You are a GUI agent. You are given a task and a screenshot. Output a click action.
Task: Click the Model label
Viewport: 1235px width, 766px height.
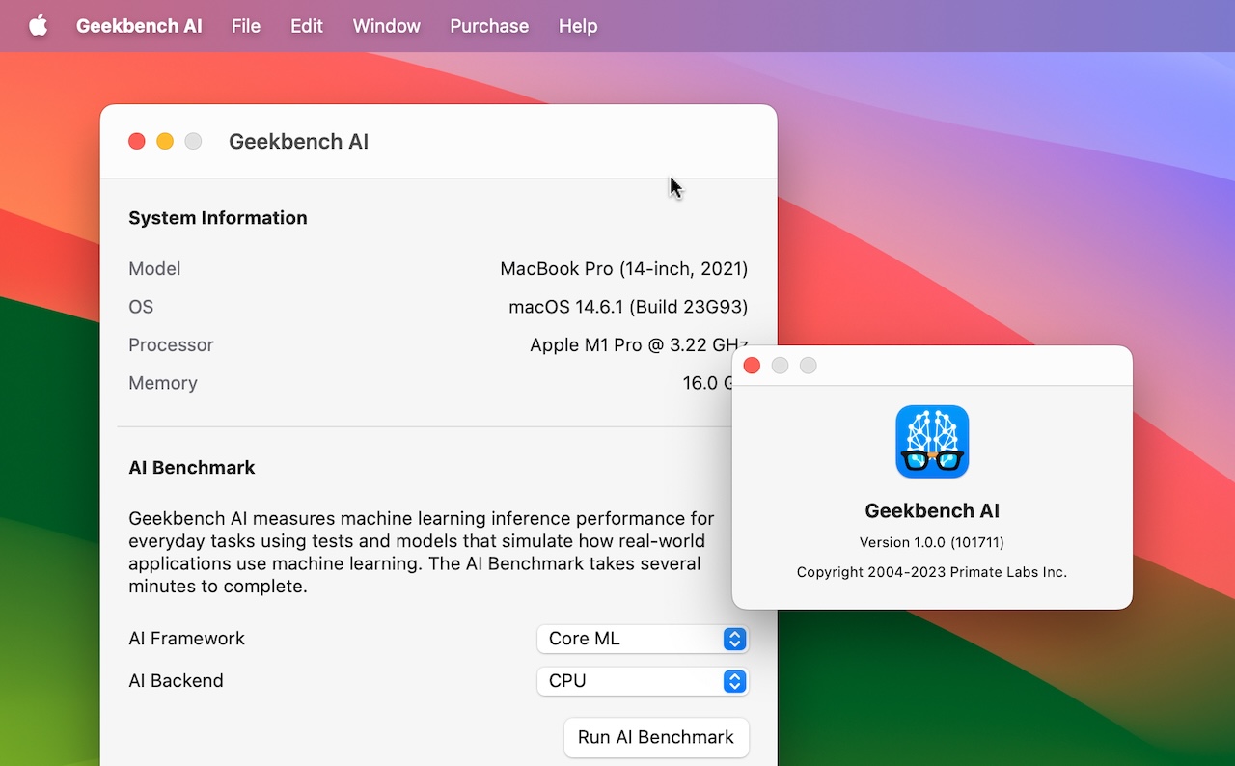(x=154, y=269)
